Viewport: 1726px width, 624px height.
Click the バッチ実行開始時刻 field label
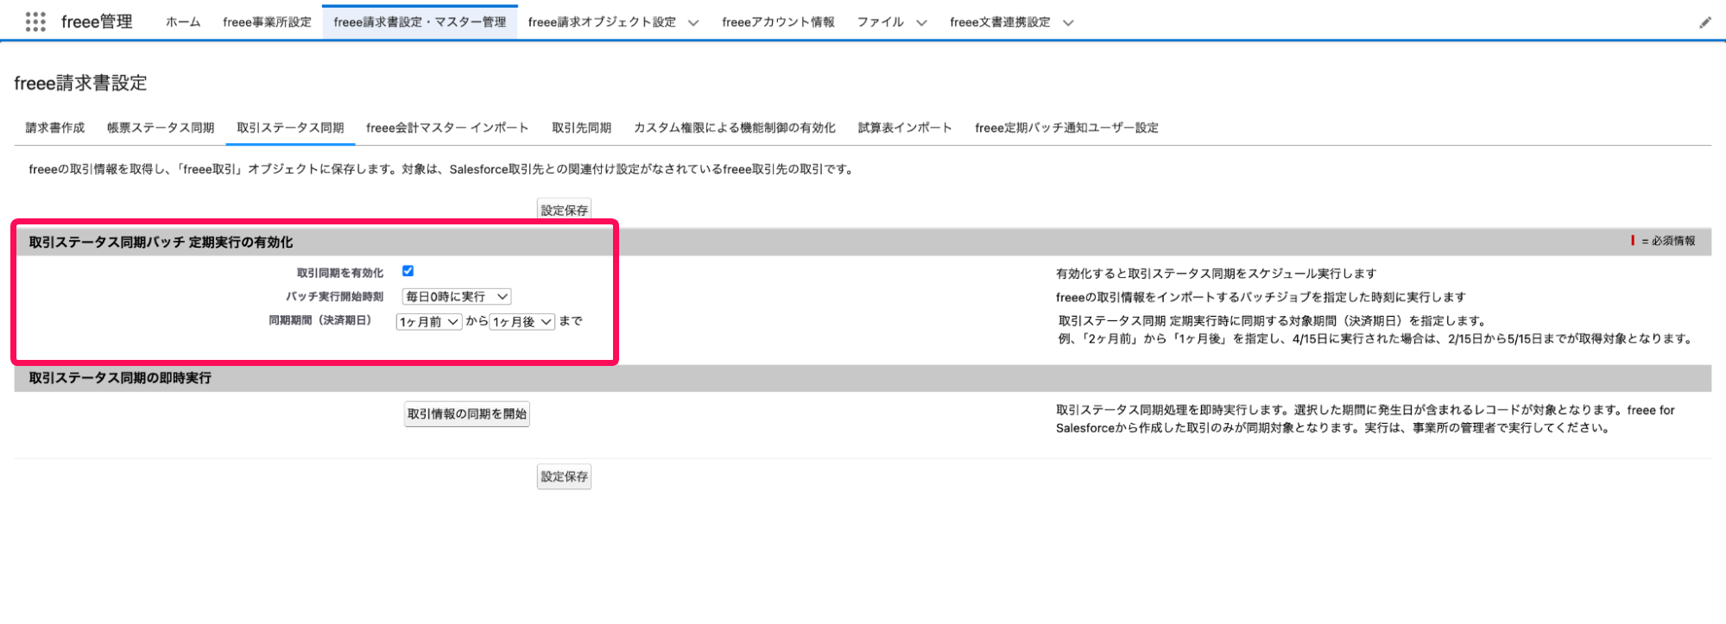[x=334, y=297]
